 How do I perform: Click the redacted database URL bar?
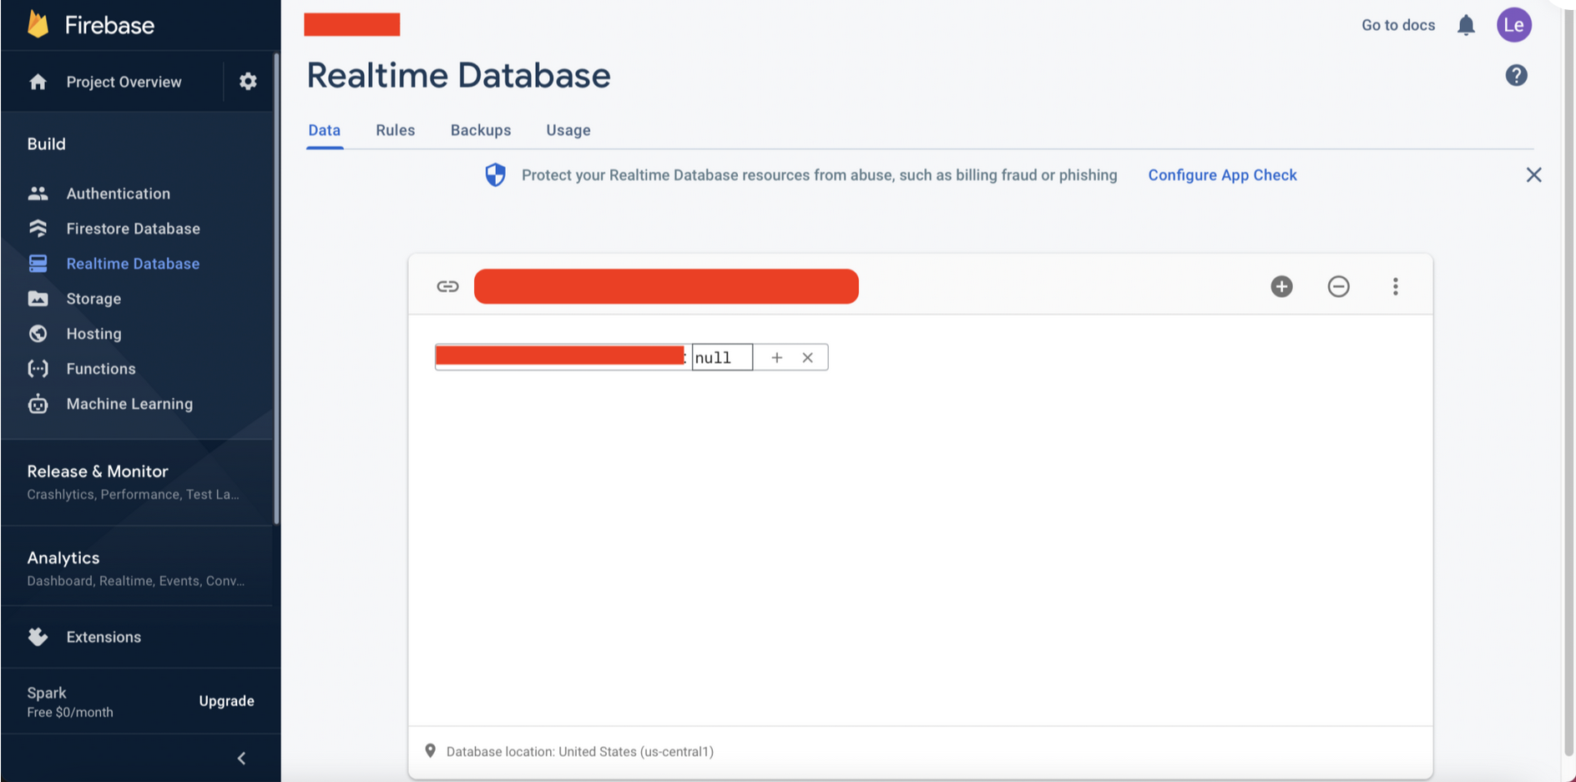coord(666,286)
